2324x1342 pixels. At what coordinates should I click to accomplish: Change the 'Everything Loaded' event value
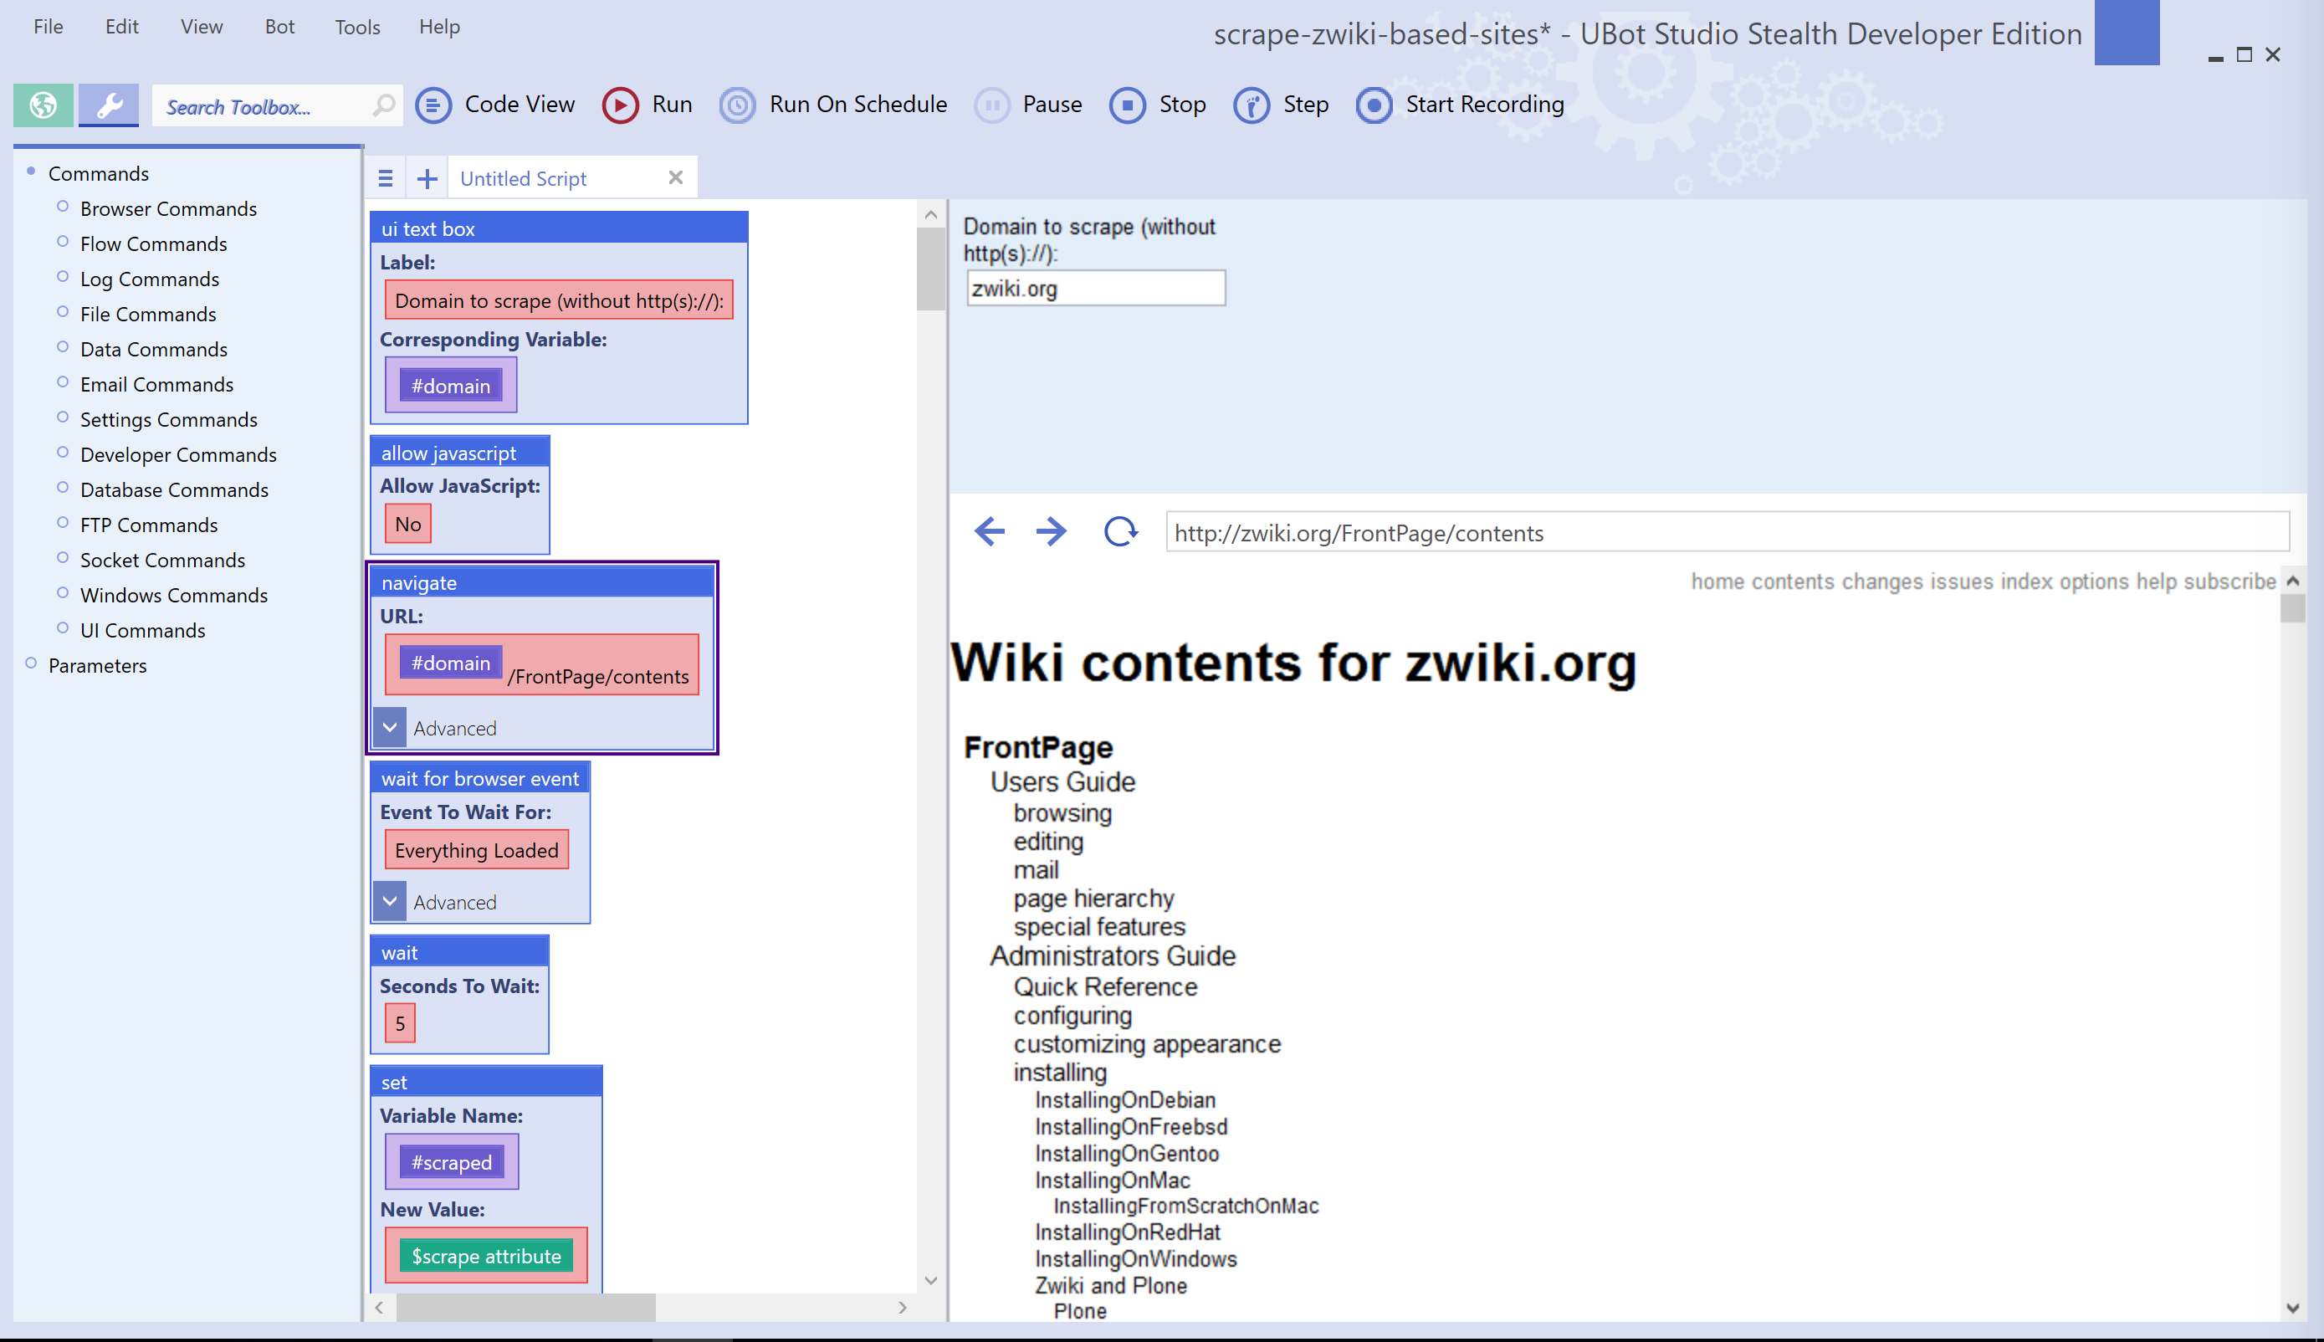pyautogui.click(x=476, y=850)
